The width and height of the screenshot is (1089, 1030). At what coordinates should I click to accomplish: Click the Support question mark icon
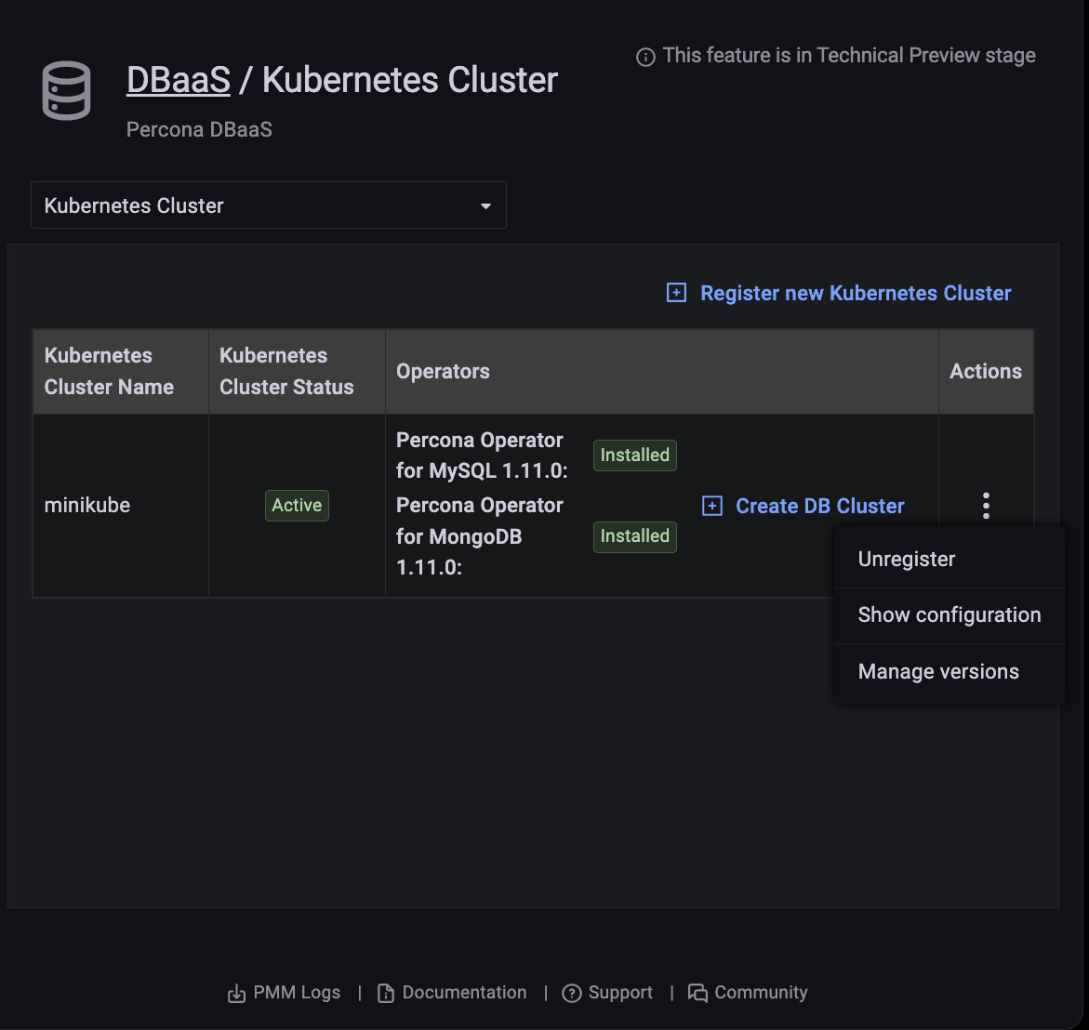tap(572, 994)
